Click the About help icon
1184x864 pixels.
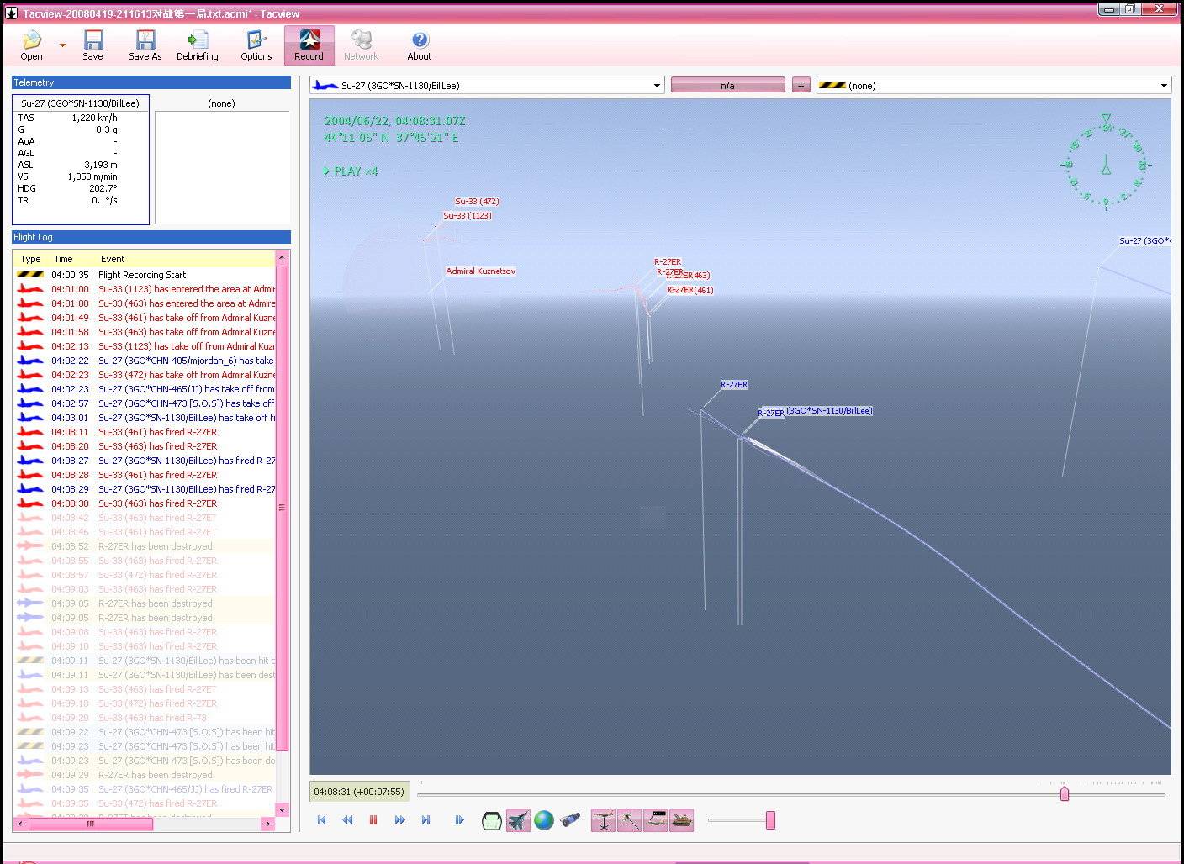420,45
